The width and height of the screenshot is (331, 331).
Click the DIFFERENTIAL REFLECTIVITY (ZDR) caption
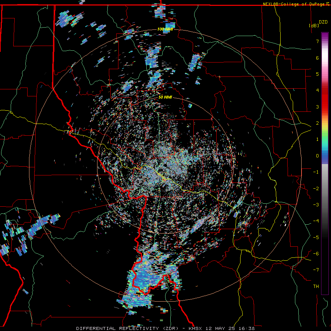(128, 328)
